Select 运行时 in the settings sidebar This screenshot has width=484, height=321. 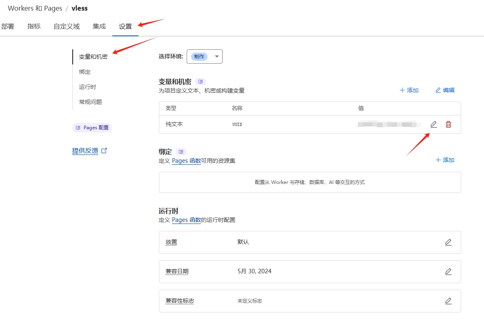[x=87, y=87]
